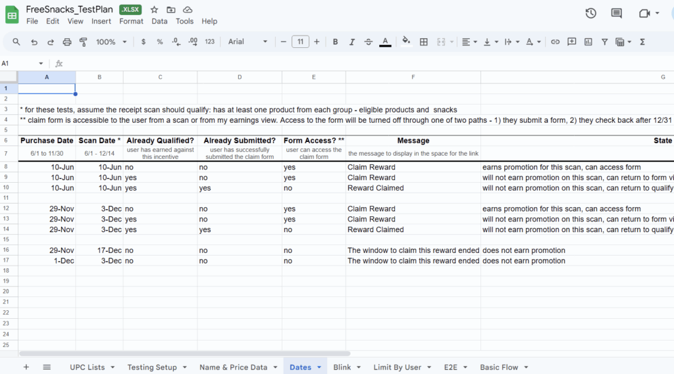Open the borders tool
The width and height of the screenshot is (674, 374).
(x=424, y=42)
